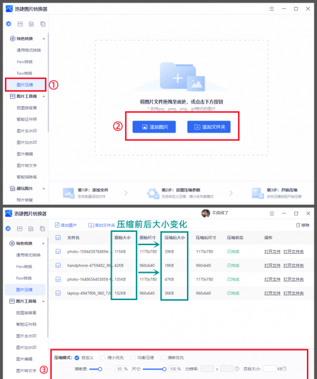Select the 缩小优先 compression mode radio
This screenshot has height=379, width=317.
[103, 358]
